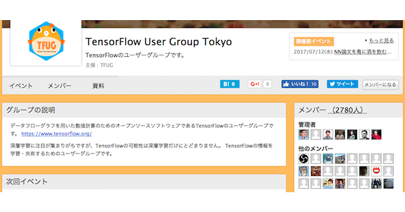Open the black-and-white portrait admin avatar
This screenshot has width=405, height=212.
tap(364, 135)
